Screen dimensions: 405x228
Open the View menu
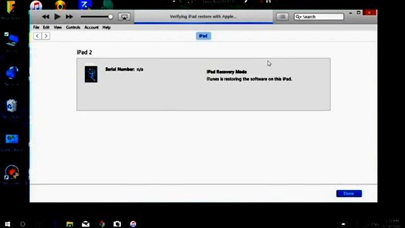click(x=58, y=27)
